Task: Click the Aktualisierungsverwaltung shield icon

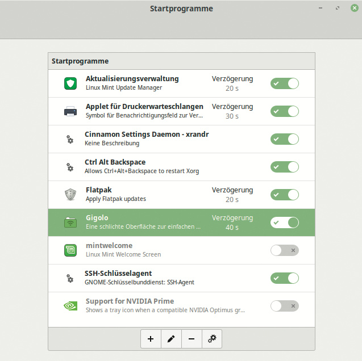Action: pos(70,83)
